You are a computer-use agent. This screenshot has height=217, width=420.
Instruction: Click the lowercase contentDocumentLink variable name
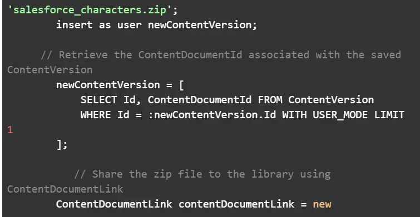(236, 204)
